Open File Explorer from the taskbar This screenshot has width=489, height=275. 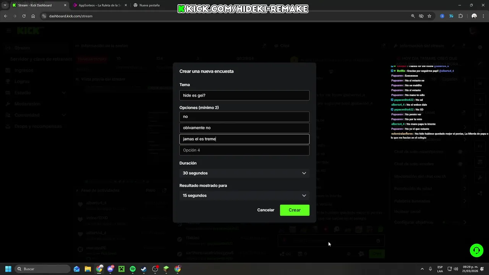coord(88,269)
